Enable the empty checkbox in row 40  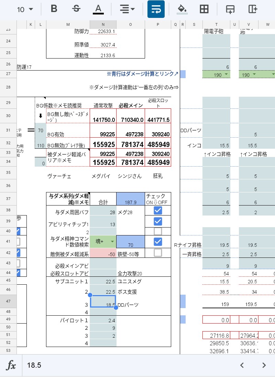[158, 231]
